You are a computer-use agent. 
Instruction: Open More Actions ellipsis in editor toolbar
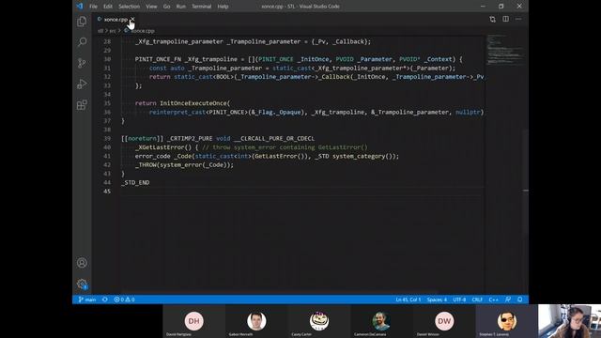518,19
